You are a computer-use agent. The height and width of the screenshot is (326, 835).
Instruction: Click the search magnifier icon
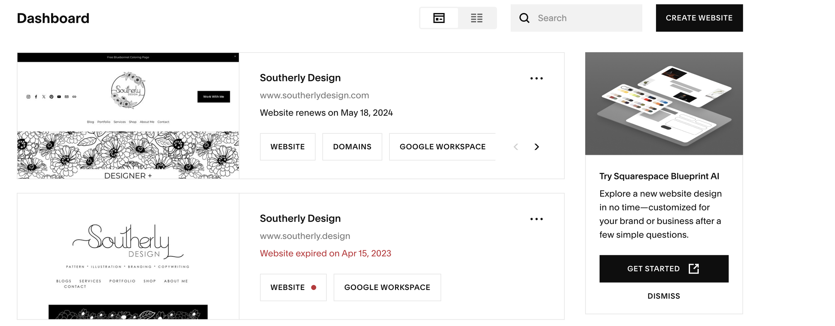point(524,18)
